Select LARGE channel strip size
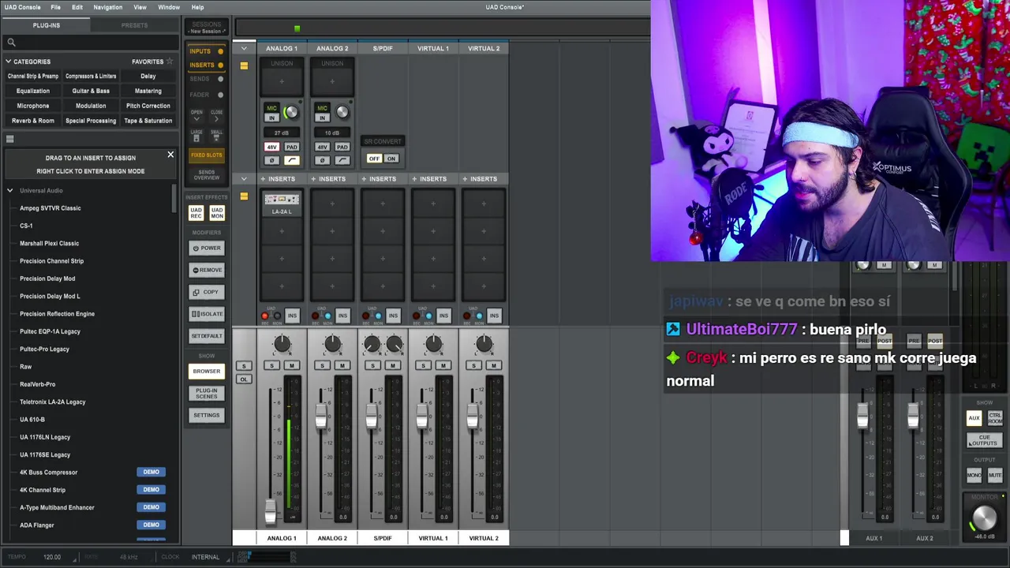The height and width of the screenshot is (568, 1010). [196, 136]
